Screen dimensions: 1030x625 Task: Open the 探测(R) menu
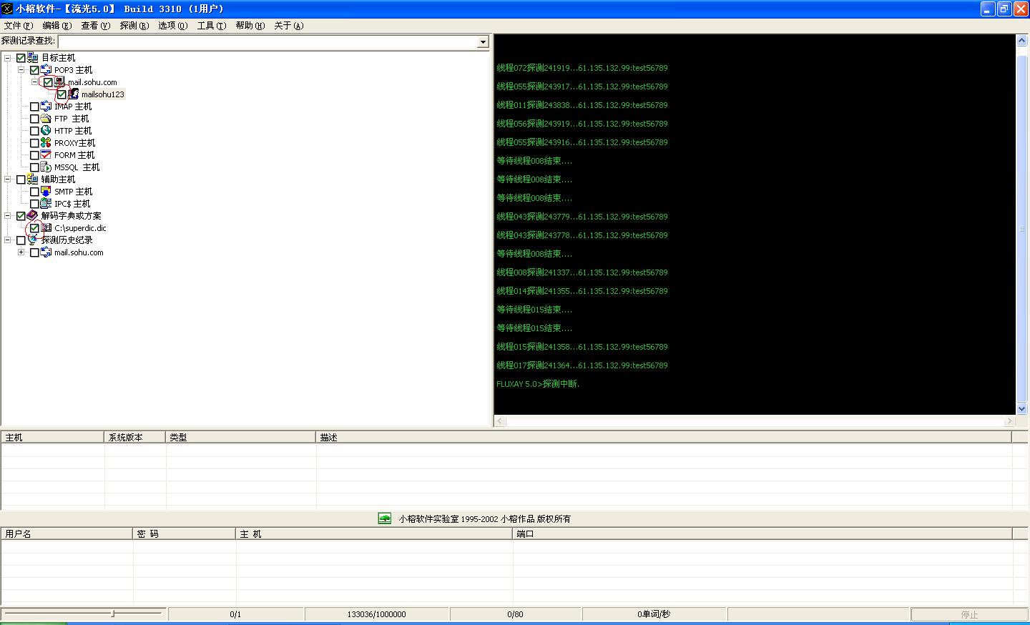(134, 26)
